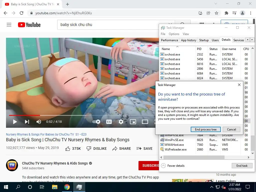Activate miniplayer icon in player
The image size is (256, 192).
tap(133, 122)
